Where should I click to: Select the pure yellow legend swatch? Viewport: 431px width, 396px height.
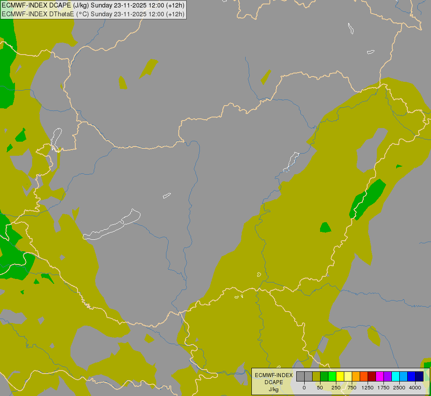coord(340,376)
